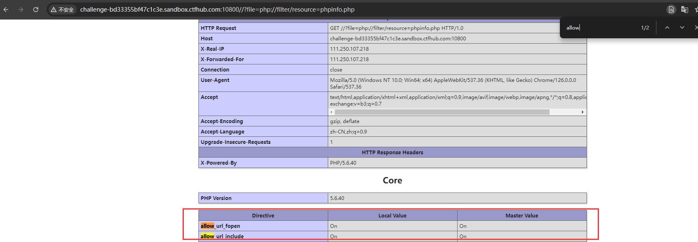This screenshot has width=698, height=242.
Task: Jump to next 'allow' search match
Action: pos(682,27)
